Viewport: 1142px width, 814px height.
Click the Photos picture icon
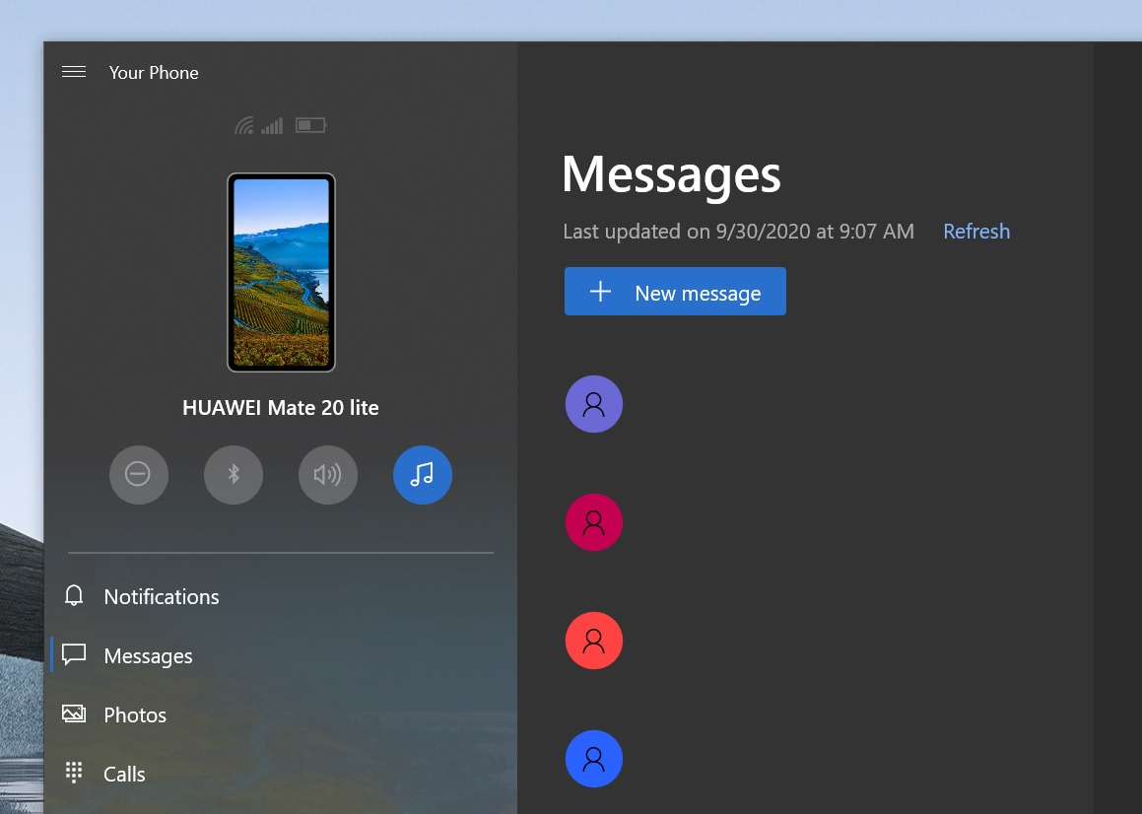pyautogui.click(x=74, y=713)
